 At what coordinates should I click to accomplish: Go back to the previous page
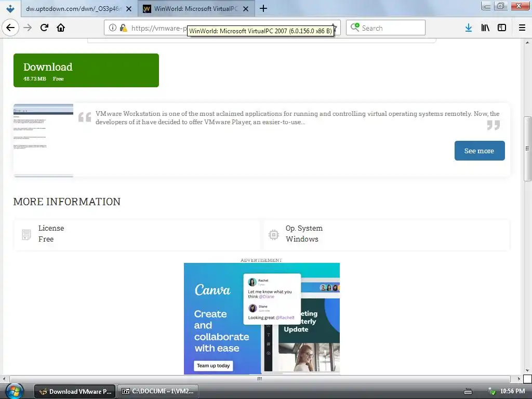click(10, 28)
